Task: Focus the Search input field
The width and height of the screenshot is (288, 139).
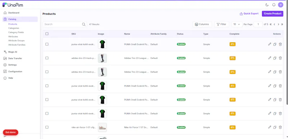Action: click(x=65, y=24)
